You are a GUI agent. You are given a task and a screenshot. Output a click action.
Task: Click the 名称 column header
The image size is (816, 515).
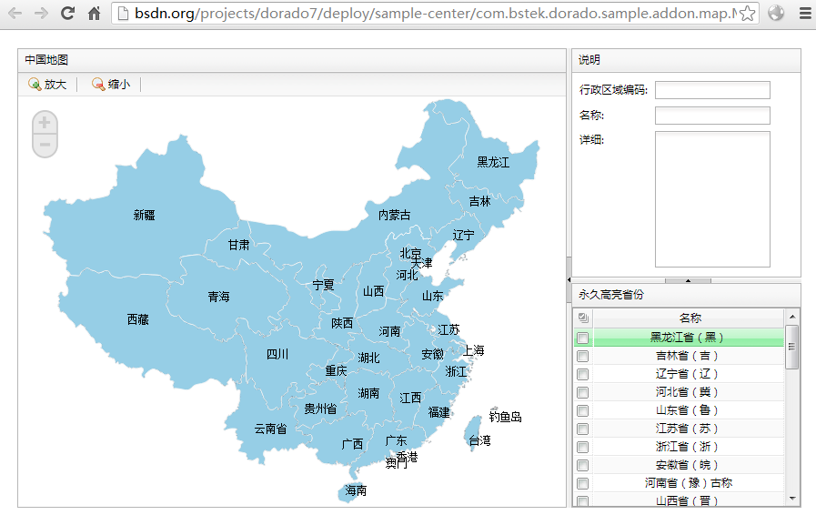pos(690,318)
